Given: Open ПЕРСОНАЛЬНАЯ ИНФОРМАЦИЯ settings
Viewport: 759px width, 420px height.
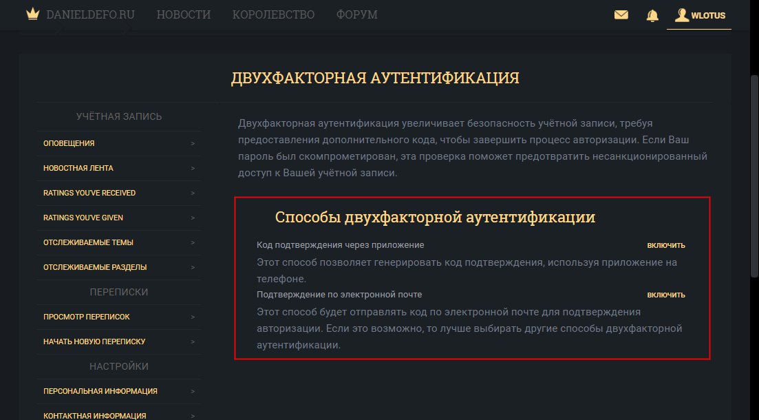Looking at the screenshot, I should tap(119, 391).
